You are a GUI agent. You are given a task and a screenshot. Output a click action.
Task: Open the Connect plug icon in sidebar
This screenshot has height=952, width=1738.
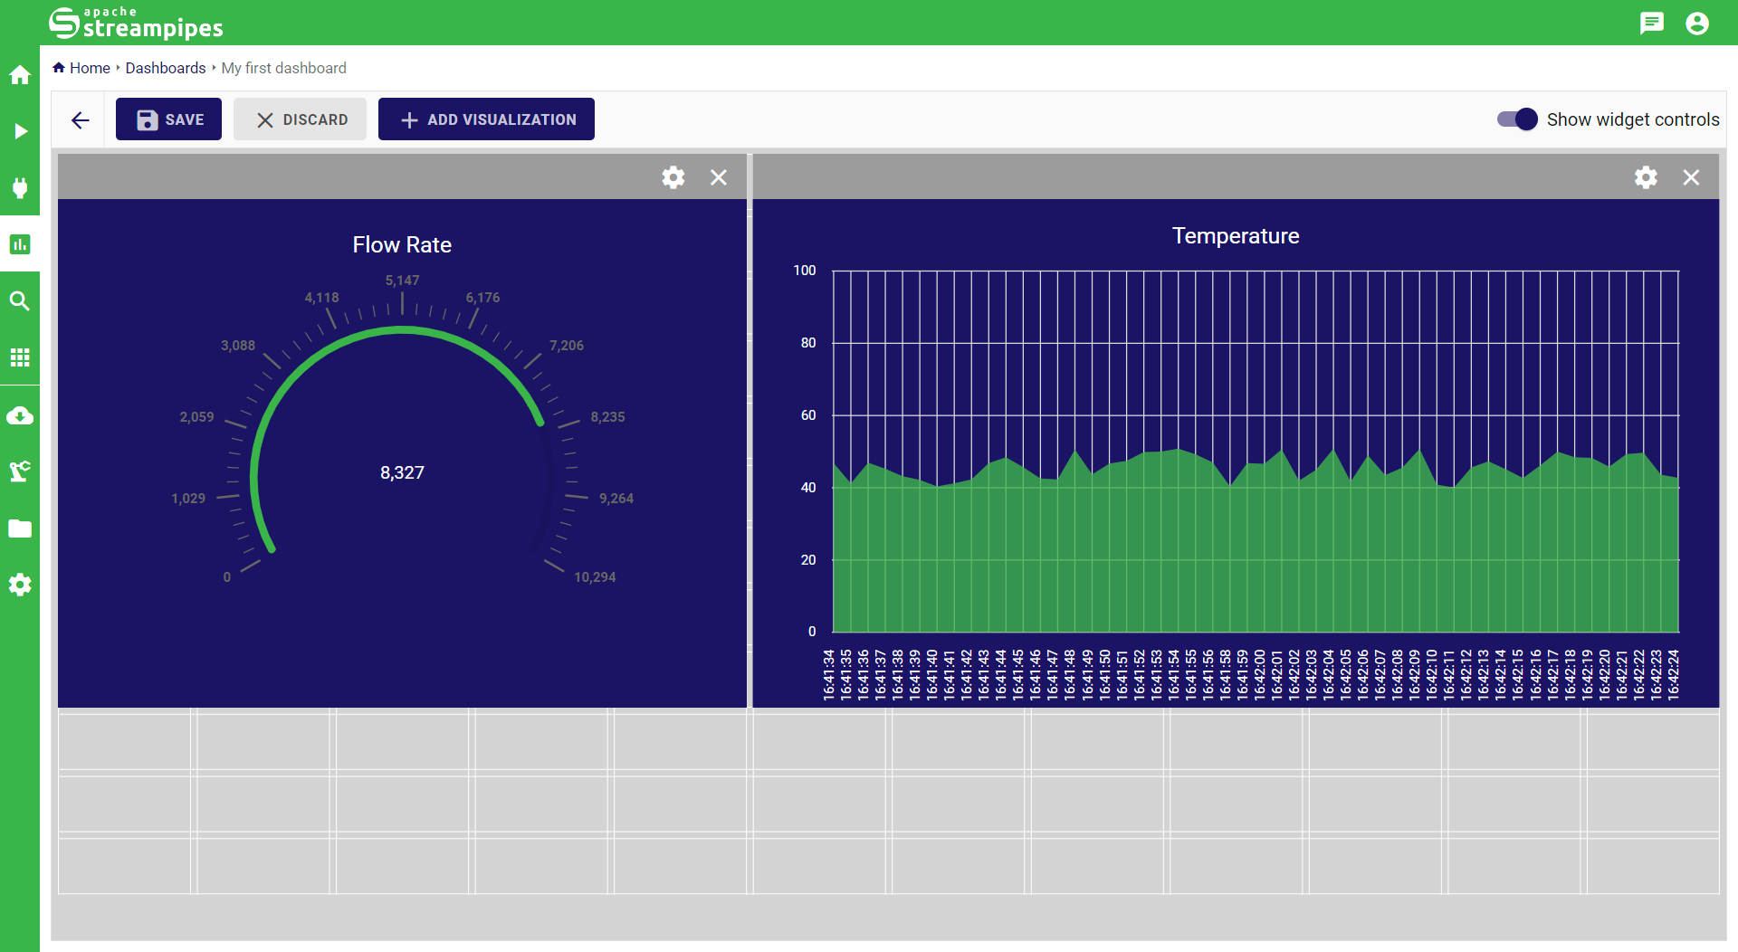[x=20, y=188]
